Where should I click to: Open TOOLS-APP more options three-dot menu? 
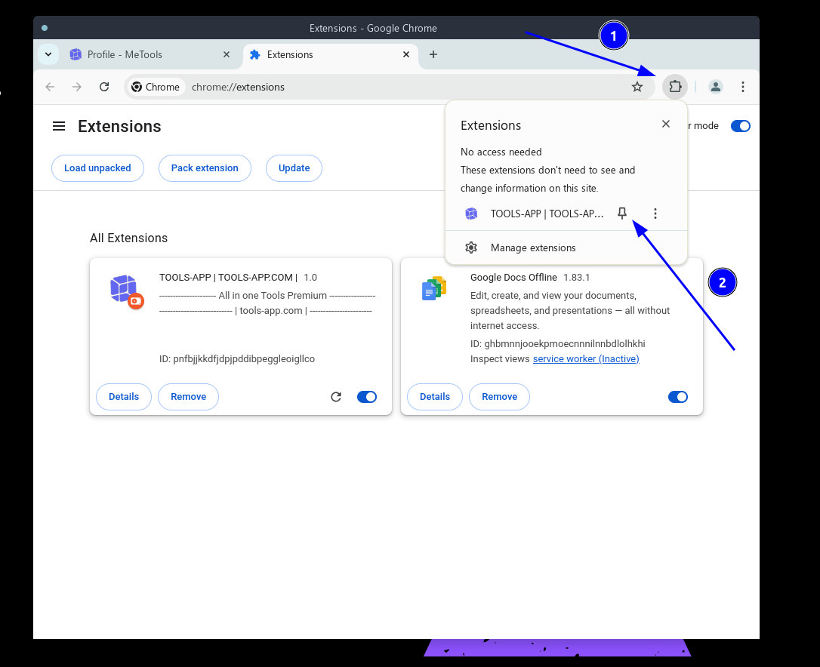[x=655, y=214]
